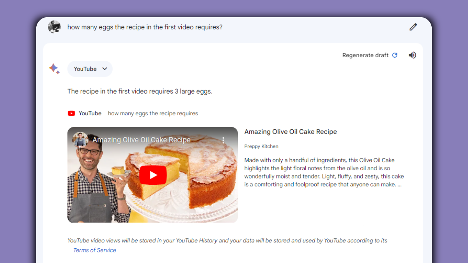Screen dimensions: 468x263
Task: Open video three-dot options menu
Action: (223, 140)
